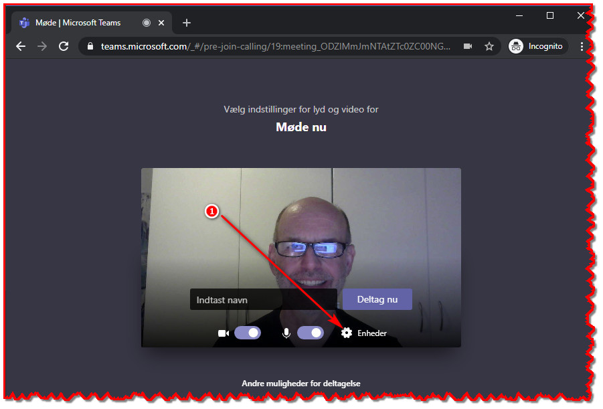Screen dimensions: 603x409
Task: Minimize the Chrome window
Action: [519, 16]
